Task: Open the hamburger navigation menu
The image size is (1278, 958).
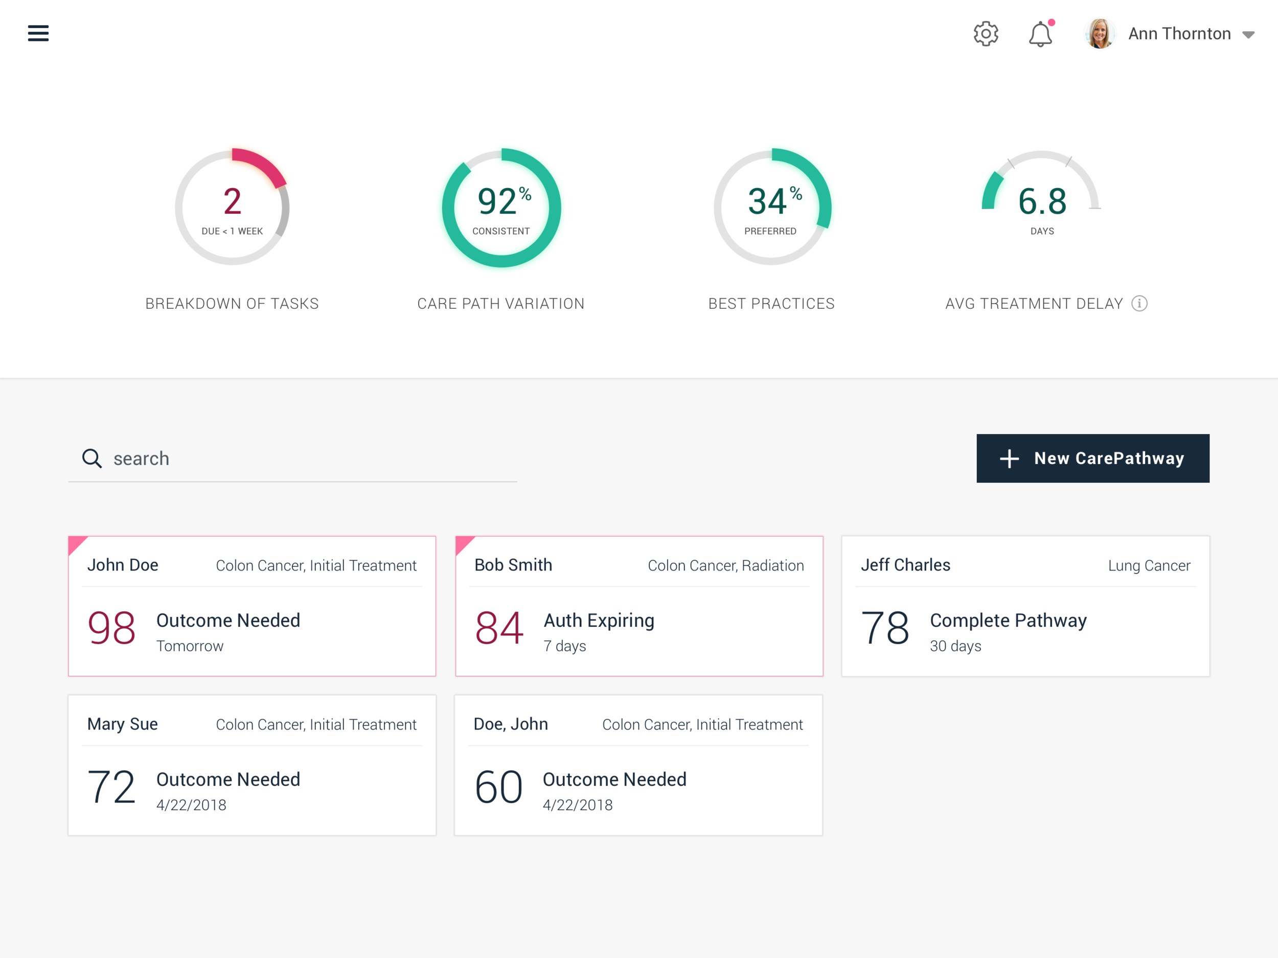Action: [38, 34]
